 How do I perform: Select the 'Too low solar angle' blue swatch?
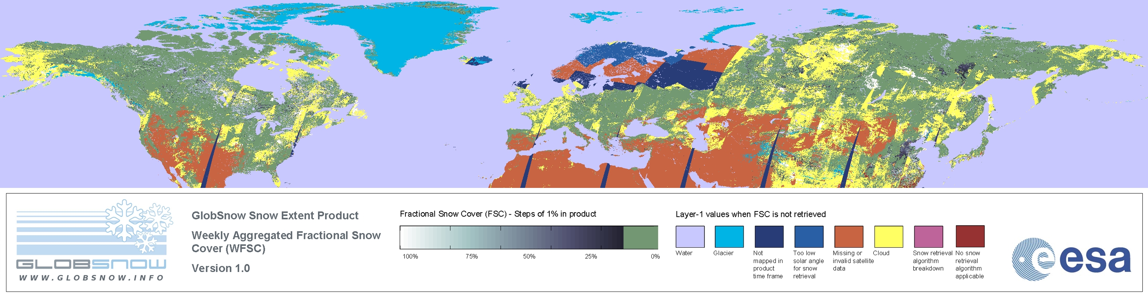(x=809, y=236)
